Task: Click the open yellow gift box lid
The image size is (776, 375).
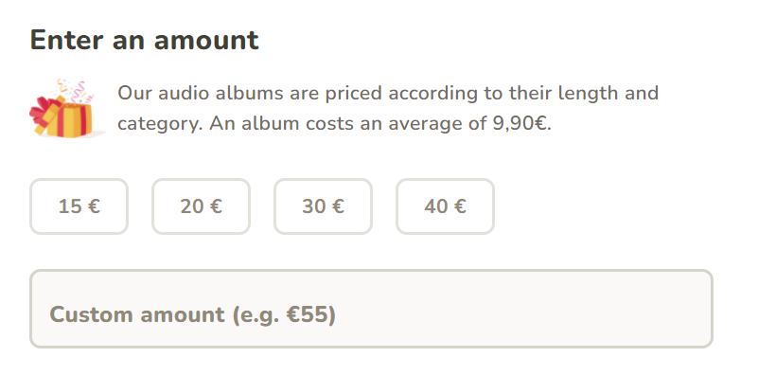Action: (x=48, y=116)
